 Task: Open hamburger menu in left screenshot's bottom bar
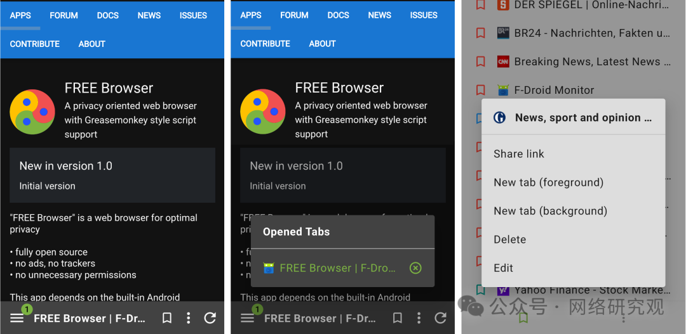tap(17, 318)
